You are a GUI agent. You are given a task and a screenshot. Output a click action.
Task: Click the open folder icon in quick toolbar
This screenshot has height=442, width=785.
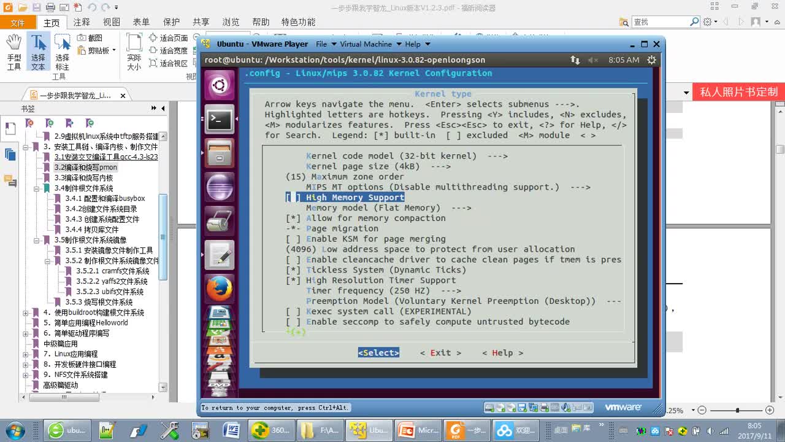[23, 7]
